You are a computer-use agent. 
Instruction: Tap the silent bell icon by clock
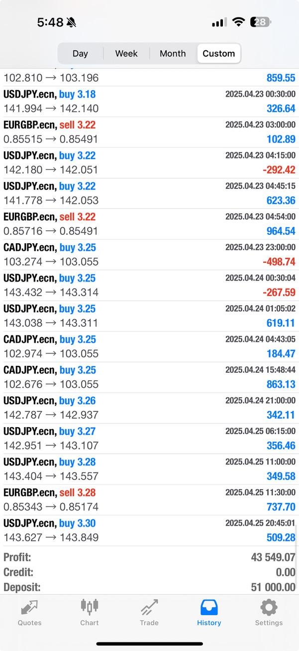pyautogui.click(x=72, y=22)
